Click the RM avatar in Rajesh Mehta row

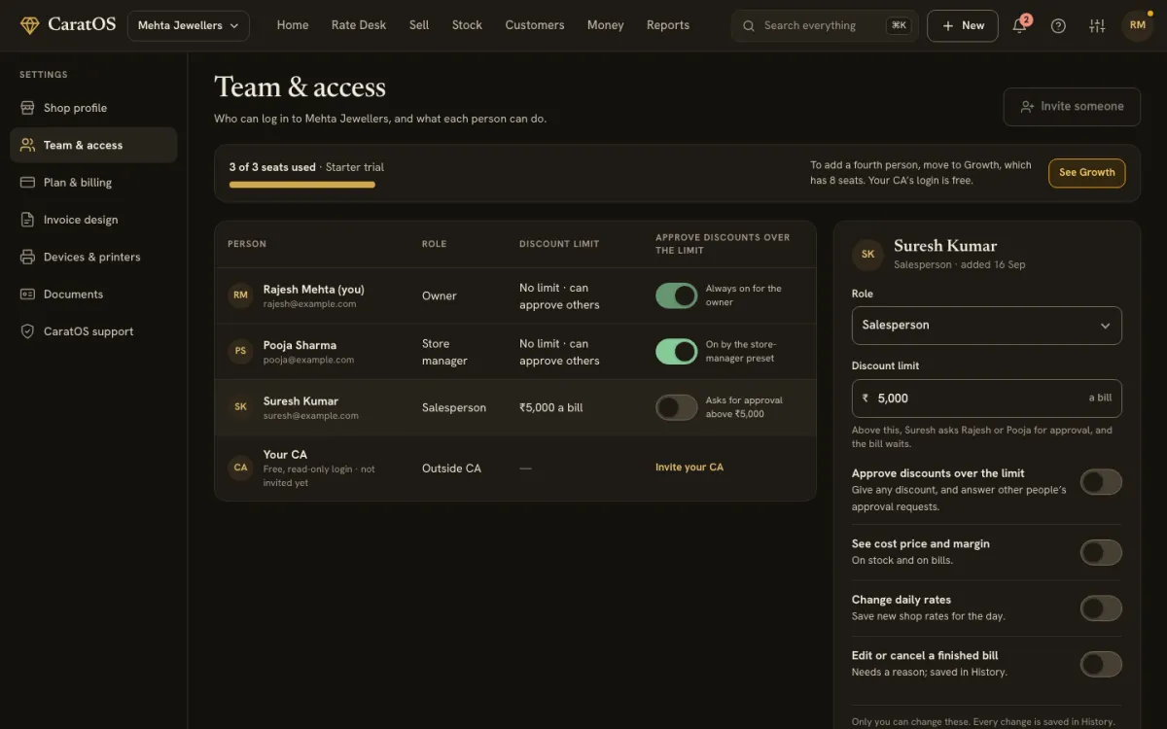(x=240, y=295)
